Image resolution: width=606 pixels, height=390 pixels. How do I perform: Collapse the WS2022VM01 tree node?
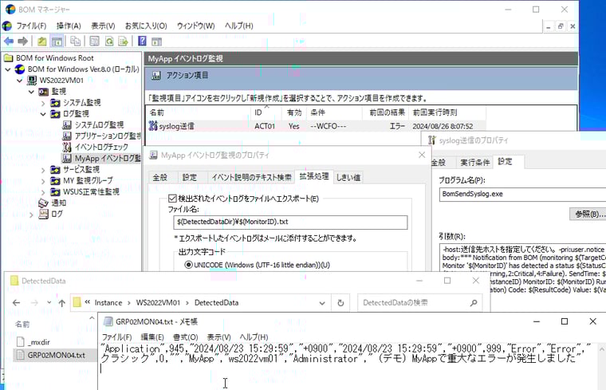(x=20, y=81)
